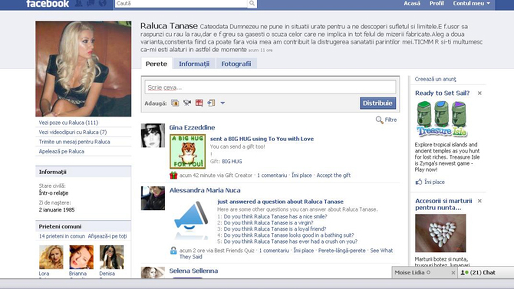The width and height of the screenshot is (514, 289).
Task: Open 1 comentariu on Gina's post
Action: click(272, 175)
